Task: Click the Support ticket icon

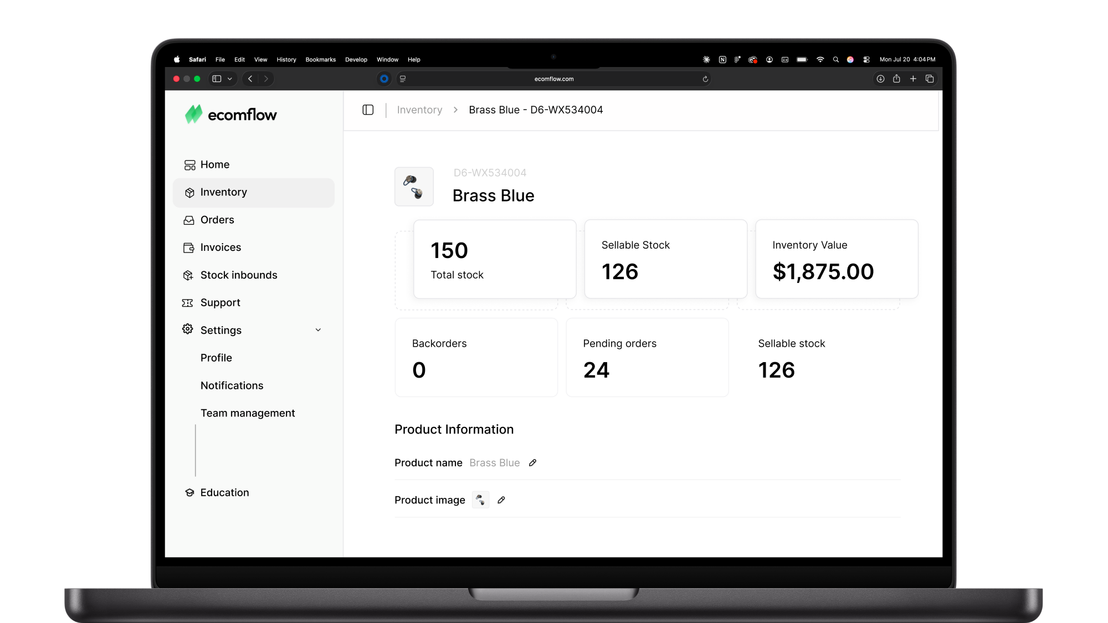Action: pyautogui.click(x=188, y=303)
